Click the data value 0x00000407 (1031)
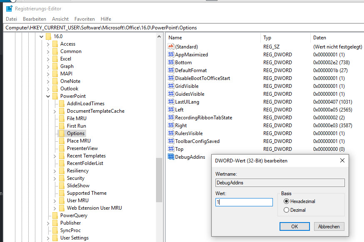 click(332, 102)
